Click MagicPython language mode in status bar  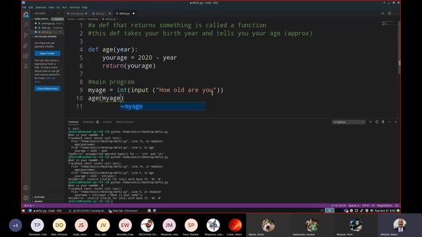[384, 205]
